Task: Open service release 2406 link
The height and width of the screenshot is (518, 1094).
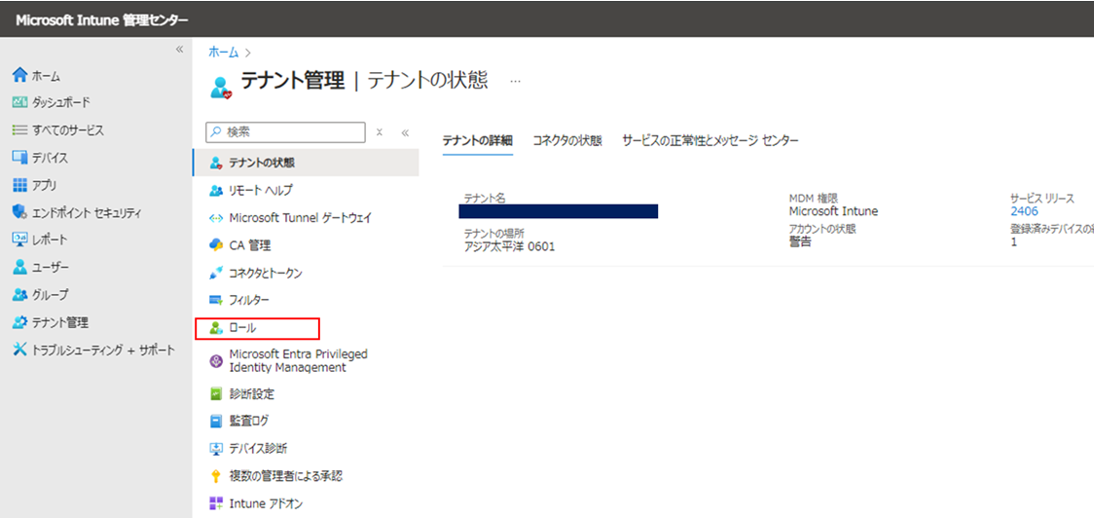Action: click(x=1024, y=211)
